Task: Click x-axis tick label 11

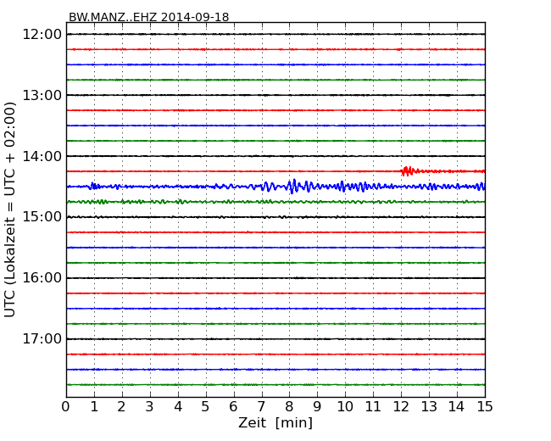Action: tap(373, 407)
